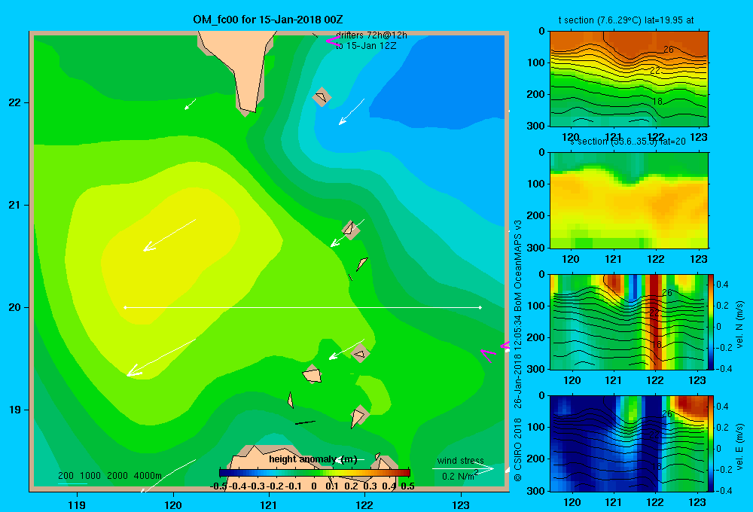This screenshot has height=512, width=753.
Task: Click latitude label 20 on the main map axis
Action: pyautogui.click(x=15, y=307)
